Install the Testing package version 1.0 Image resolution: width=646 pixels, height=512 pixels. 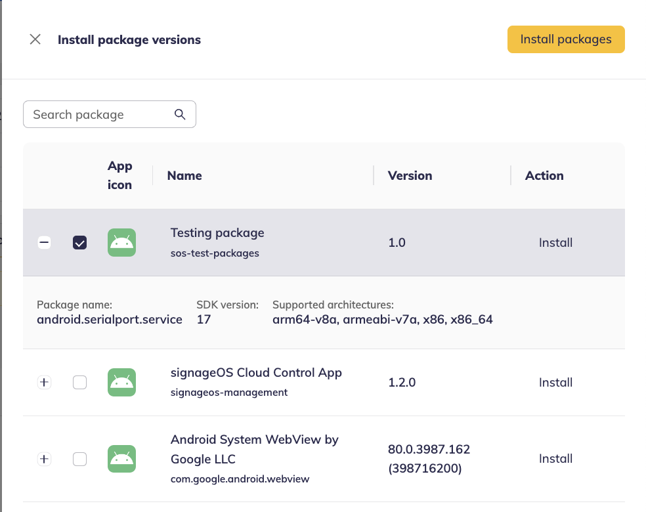click(555, 243)
